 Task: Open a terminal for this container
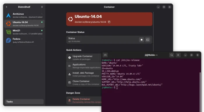(x=148, y=40)
